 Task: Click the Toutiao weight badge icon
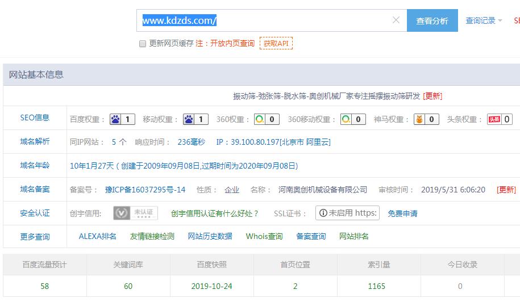coord(500,119)
